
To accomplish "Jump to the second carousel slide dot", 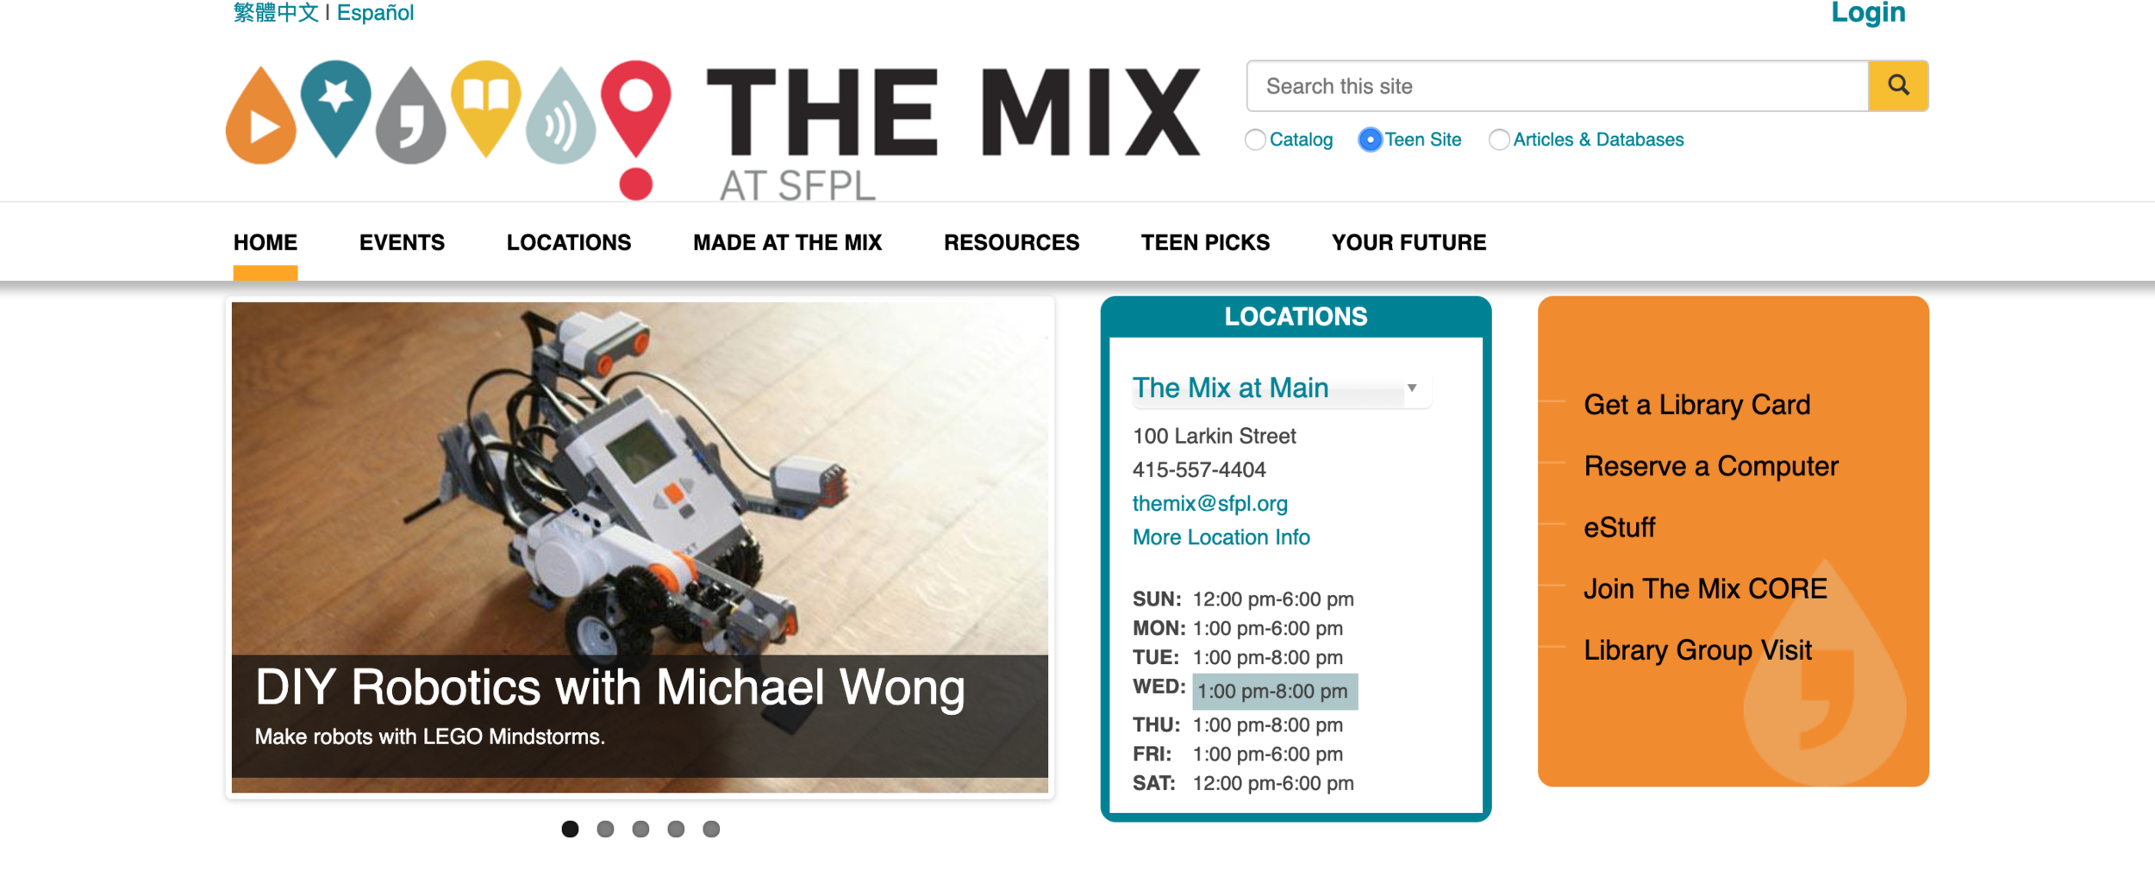I will 605,829.
